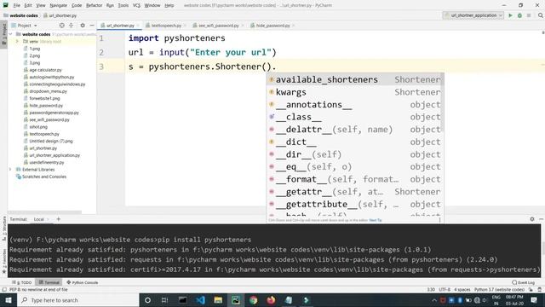
Task: Click UTF-8 encoding in status bar
Action: (x=445, y=290)
